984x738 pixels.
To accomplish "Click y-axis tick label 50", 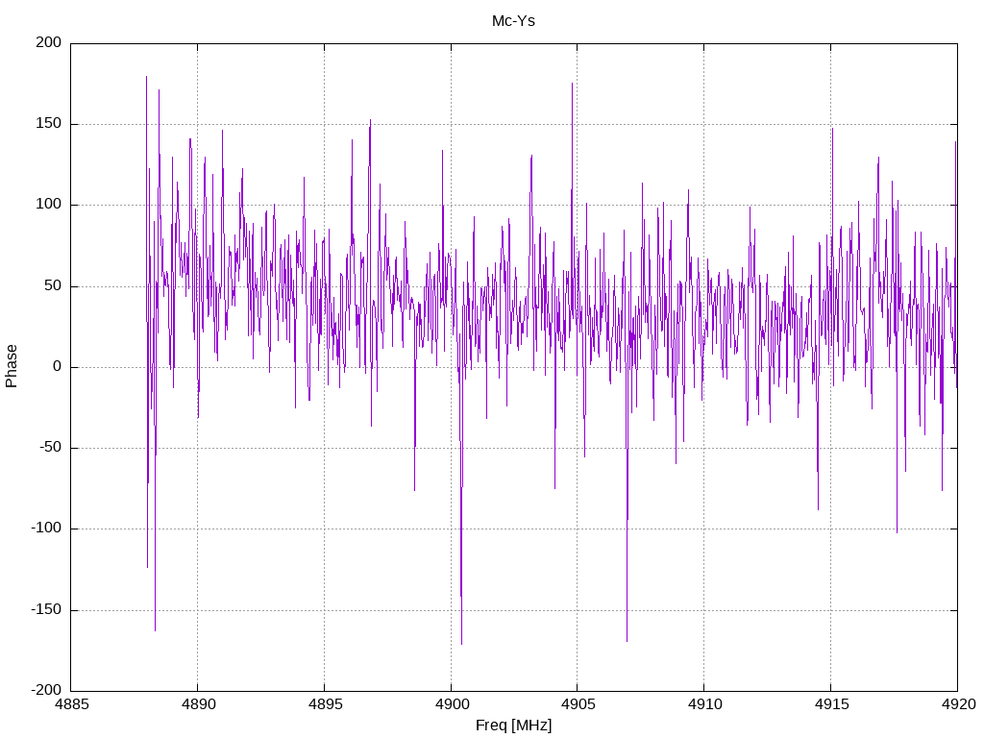I will (54, 285).
